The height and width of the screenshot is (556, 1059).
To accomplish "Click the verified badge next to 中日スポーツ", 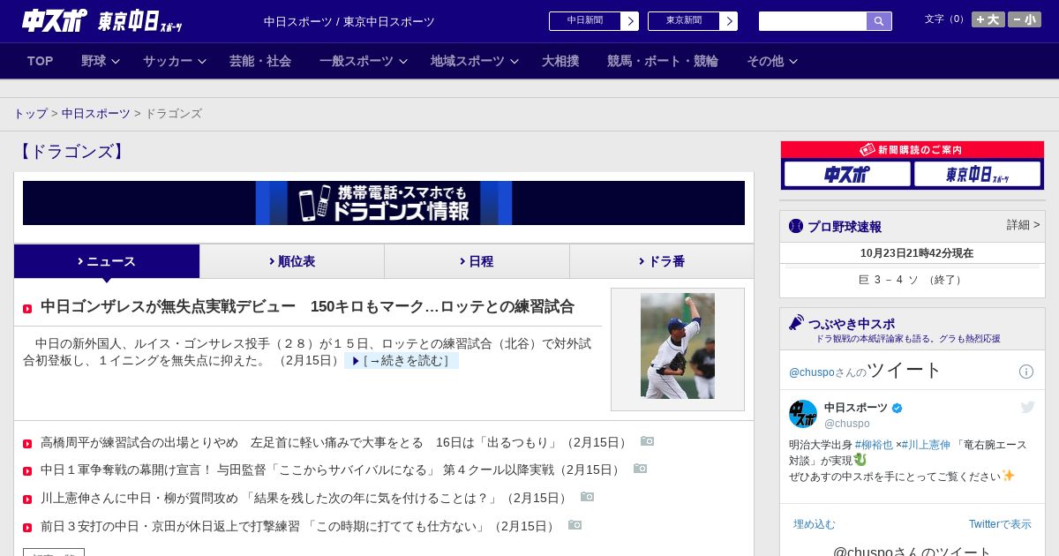I will [898, 408].
